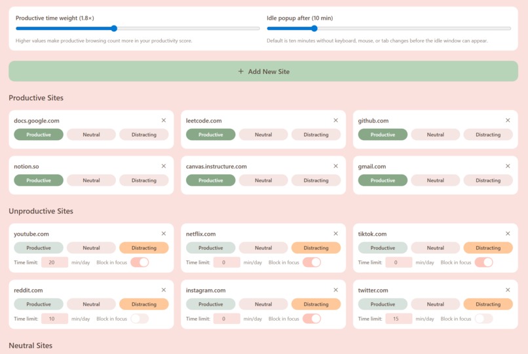Set netflix.com to Productive
Screen dimensions: 528x354
[x=210, y=248]
